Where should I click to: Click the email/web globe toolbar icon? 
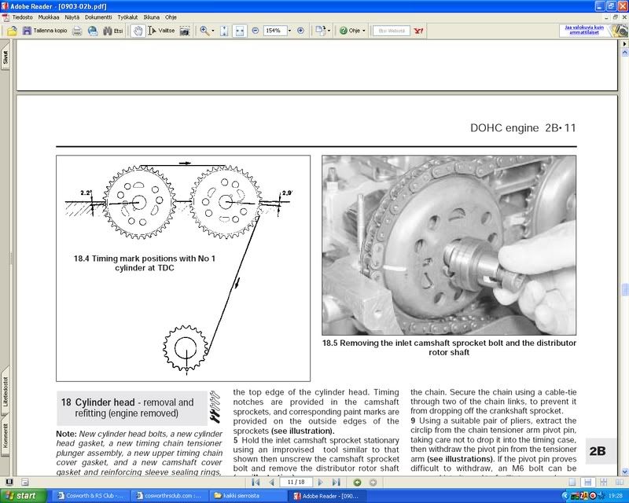[93, 31]
